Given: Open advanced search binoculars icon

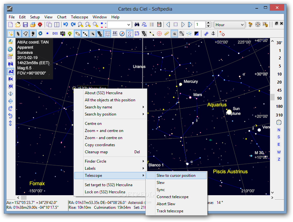Looking at the screenshot, I should pyautogui.click(x=137, y=25).
